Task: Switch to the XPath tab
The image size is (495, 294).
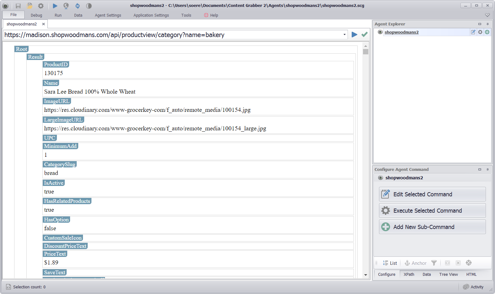Action: [x=409, y=274]
